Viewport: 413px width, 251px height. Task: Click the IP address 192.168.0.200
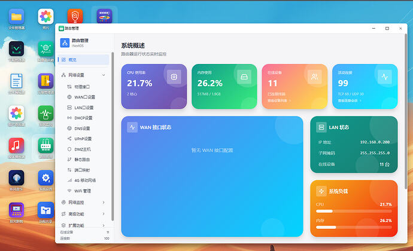(375, 142)
